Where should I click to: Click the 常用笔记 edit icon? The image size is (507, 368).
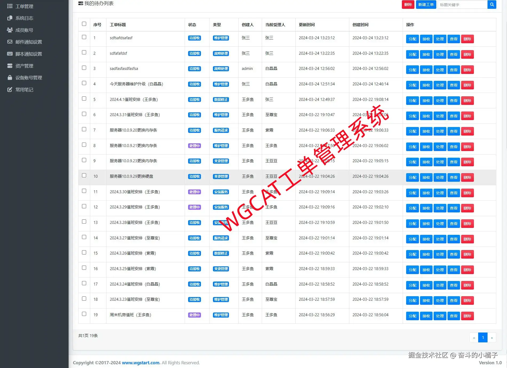tap(10, 89)
